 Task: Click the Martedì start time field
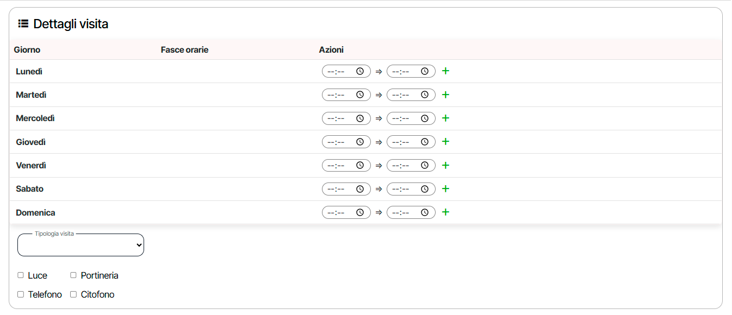(339, 94)
